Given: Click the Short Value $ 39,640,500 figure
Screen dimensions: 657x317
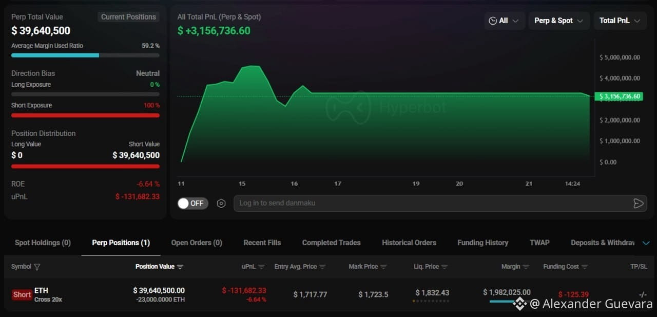Looking at the screenshot, I should 136,155.
